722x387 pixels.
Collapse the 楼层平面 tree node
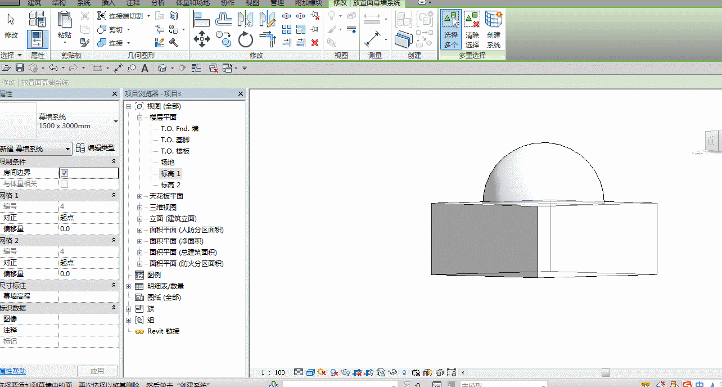coord(139,118)
